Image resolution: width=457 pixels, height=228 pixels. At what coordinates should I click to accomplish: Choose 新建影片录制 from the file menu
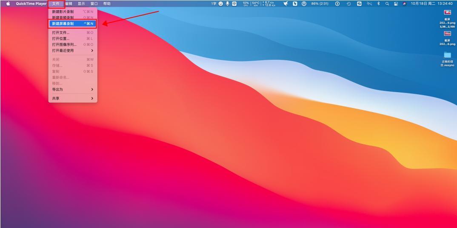73,11
